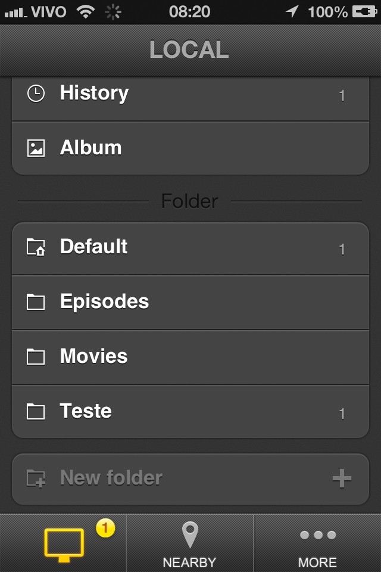Image resolution: width=381 pixels, height=572 pixels.
Task: Tap the Album picture icon
Action: [x=36, y=148]
